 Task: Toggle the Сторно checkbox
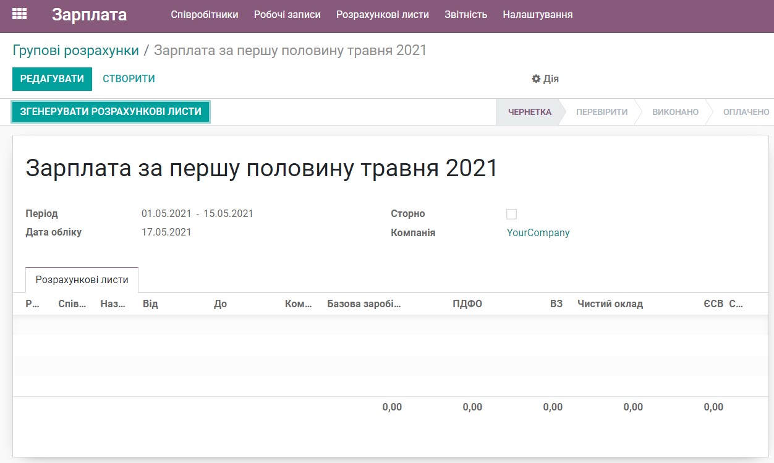point(511,214)
